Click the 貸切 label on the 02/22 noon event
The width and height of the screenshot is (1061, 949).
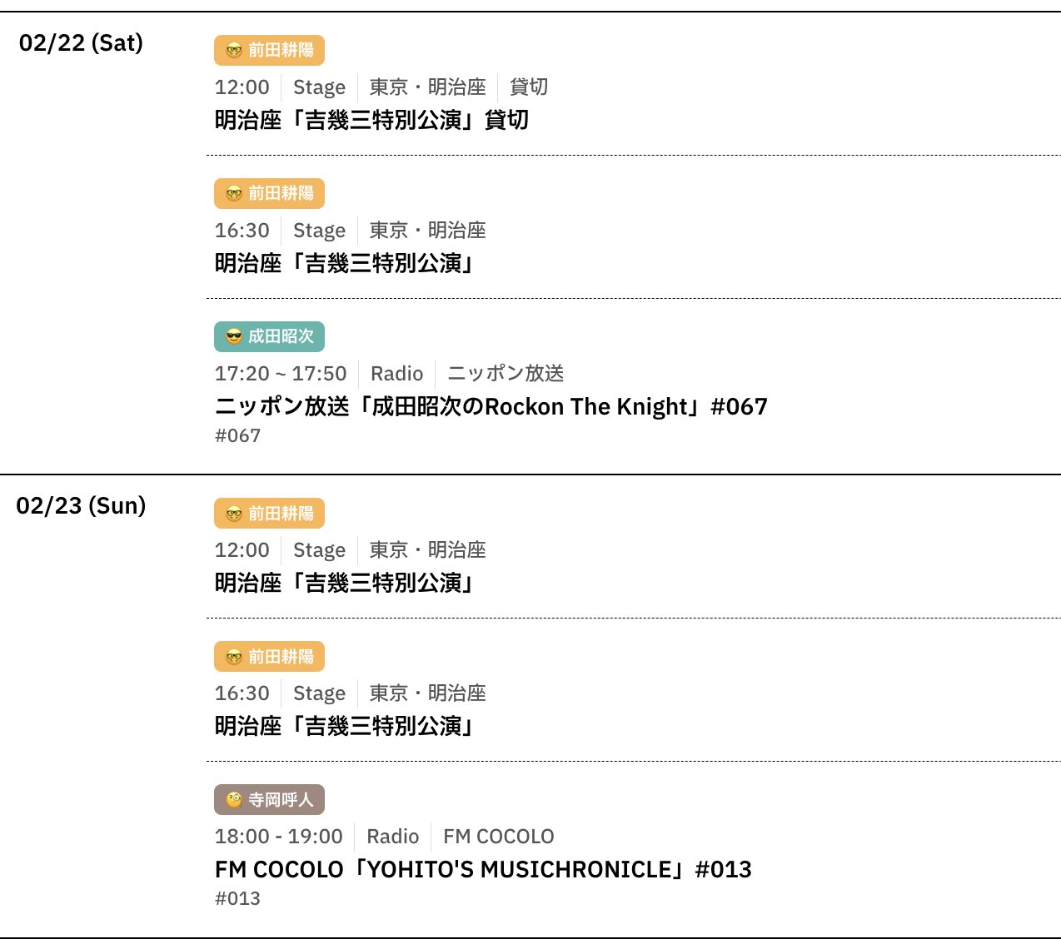coord(529,87)
